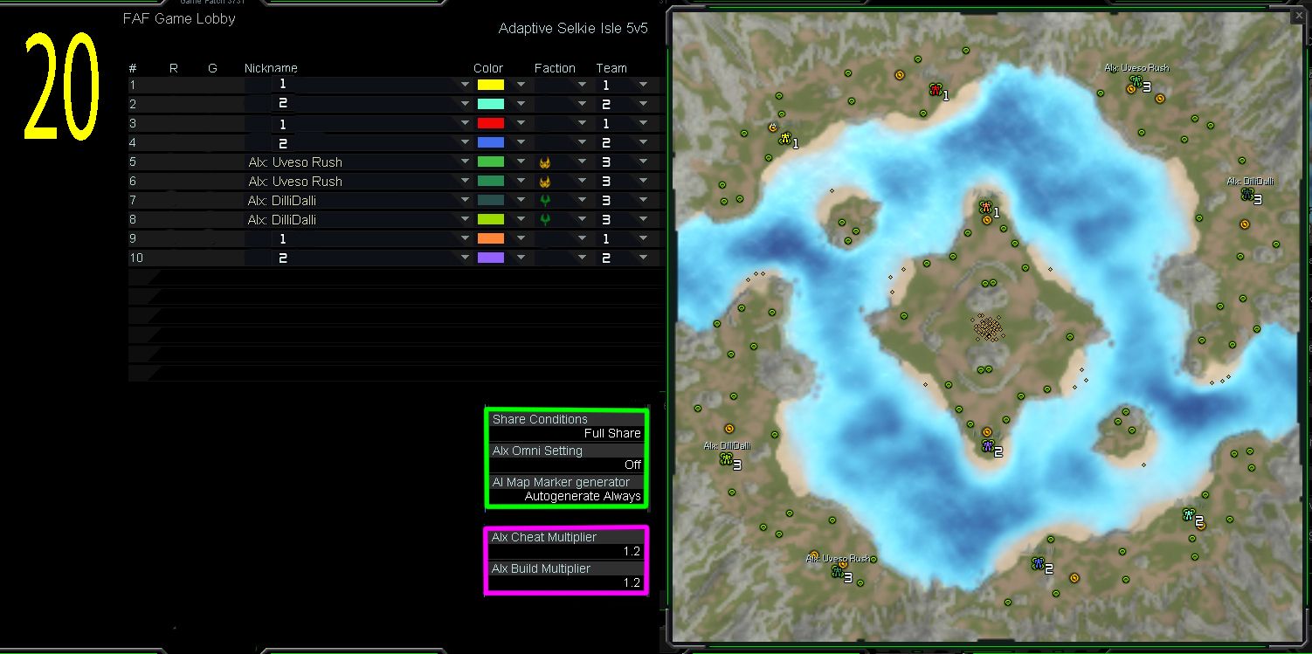Screen dimensions: 1312x654
Task: Select the mint-cyan team 2 commander icon
Action: (x=1188, y=515)
